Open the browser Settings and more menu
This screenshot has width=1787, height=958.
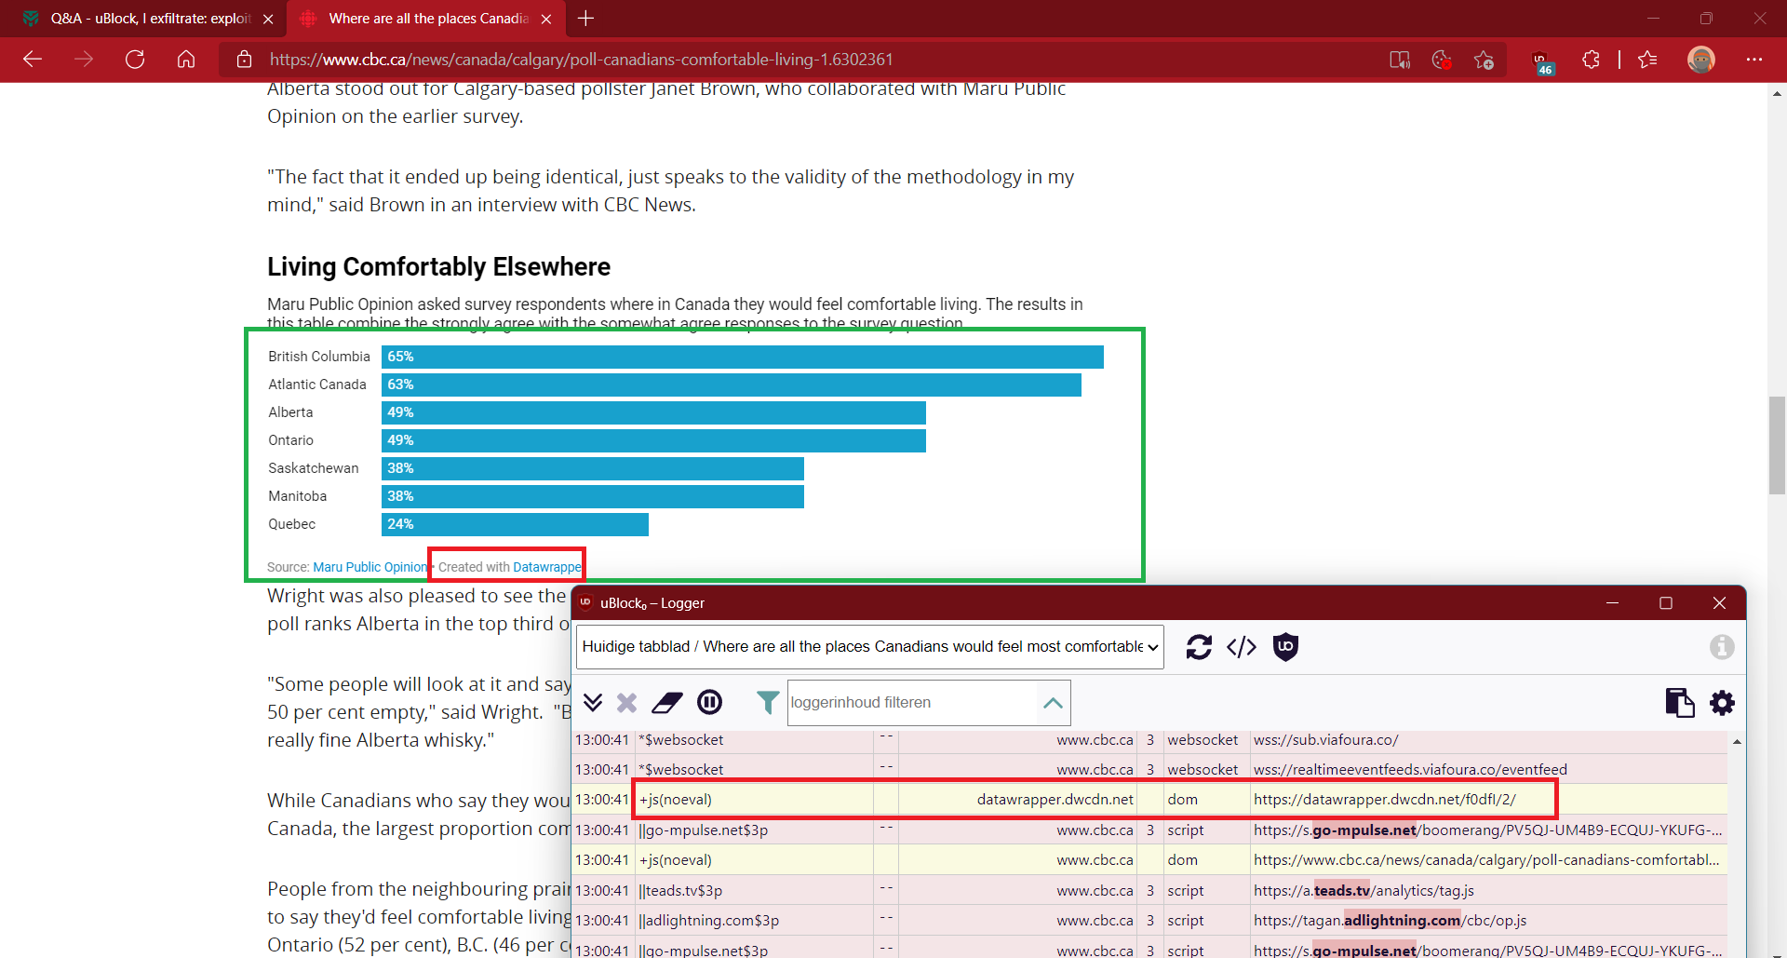point(1754,60)
